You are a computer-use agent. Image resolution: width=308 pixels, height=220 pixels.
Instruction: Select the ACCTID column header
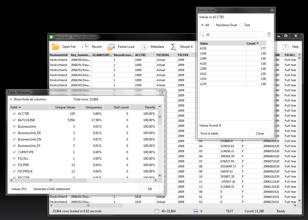(x=141, y=55)
